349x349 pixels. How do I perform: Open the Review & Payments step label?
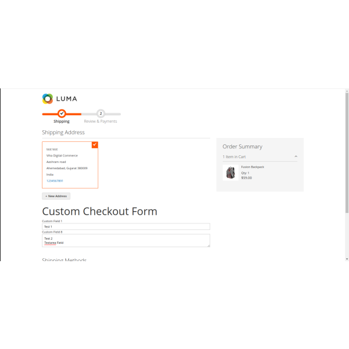[101, 122]
